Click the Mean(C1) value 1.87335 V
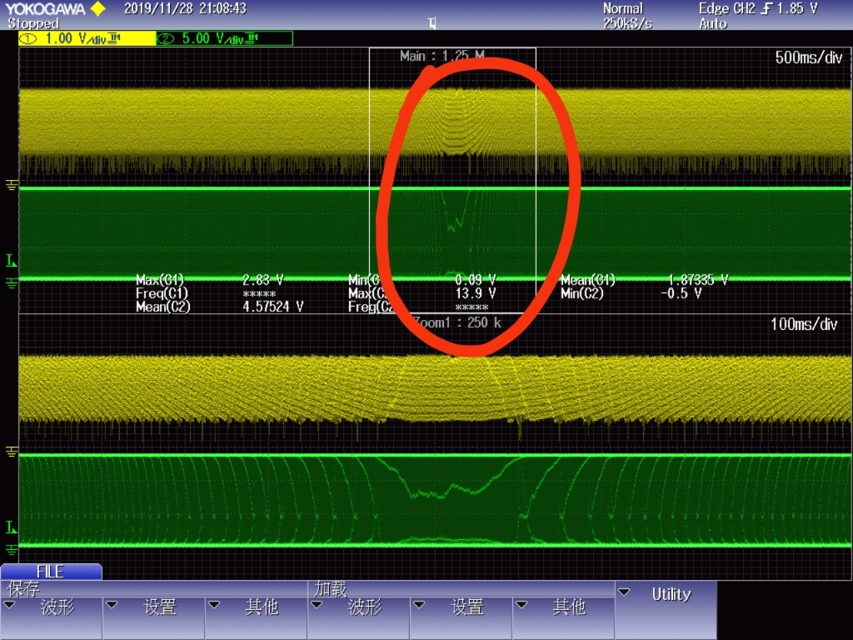The height and width of the screenshot is (640, 853). tap(698, 280)
